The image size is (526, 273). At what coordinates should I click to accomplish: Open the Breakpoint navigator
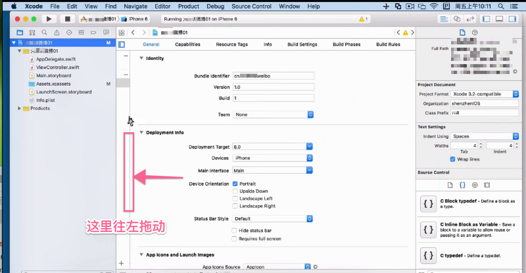coord(93,33)
